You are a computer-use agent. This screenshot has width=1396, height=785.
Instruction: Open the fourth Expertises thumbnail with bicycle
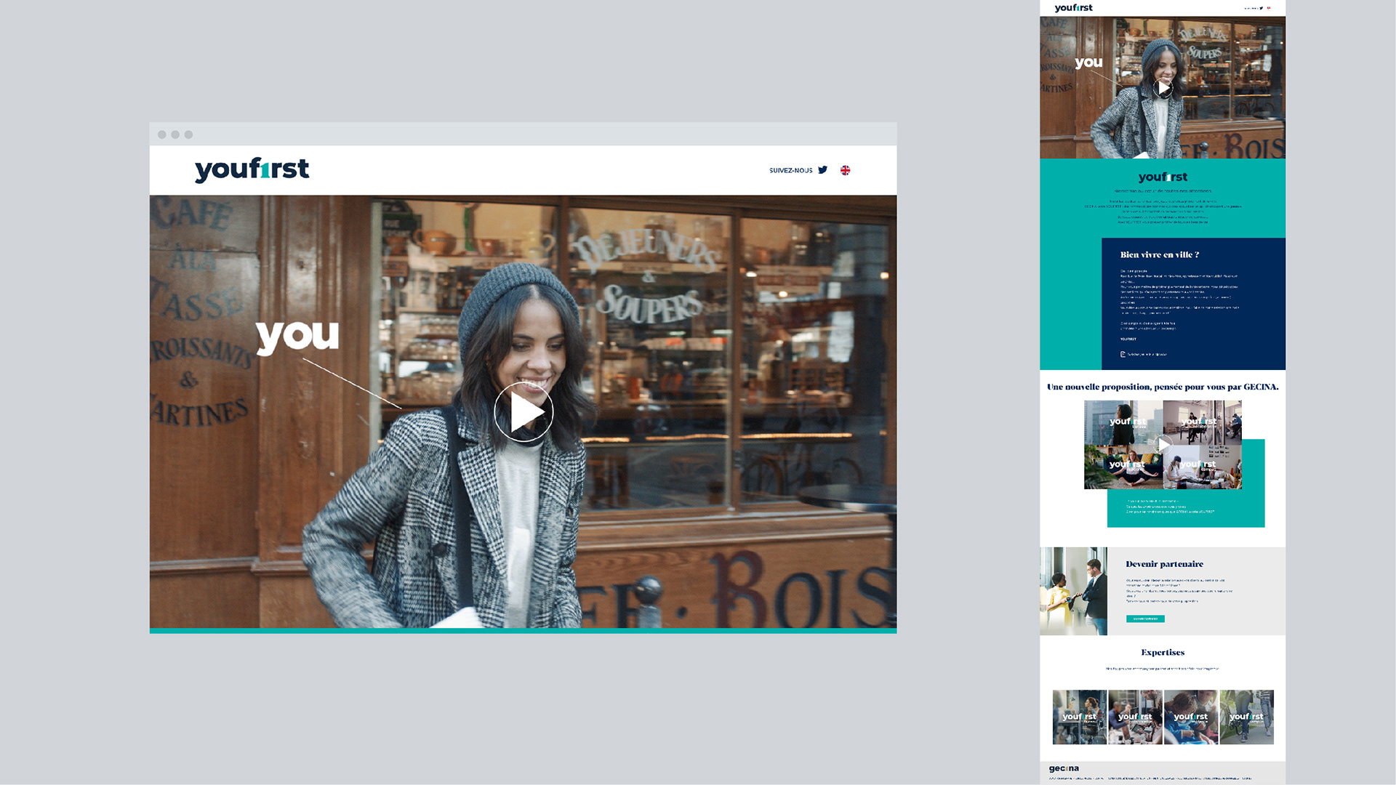tap(1246, 717)
